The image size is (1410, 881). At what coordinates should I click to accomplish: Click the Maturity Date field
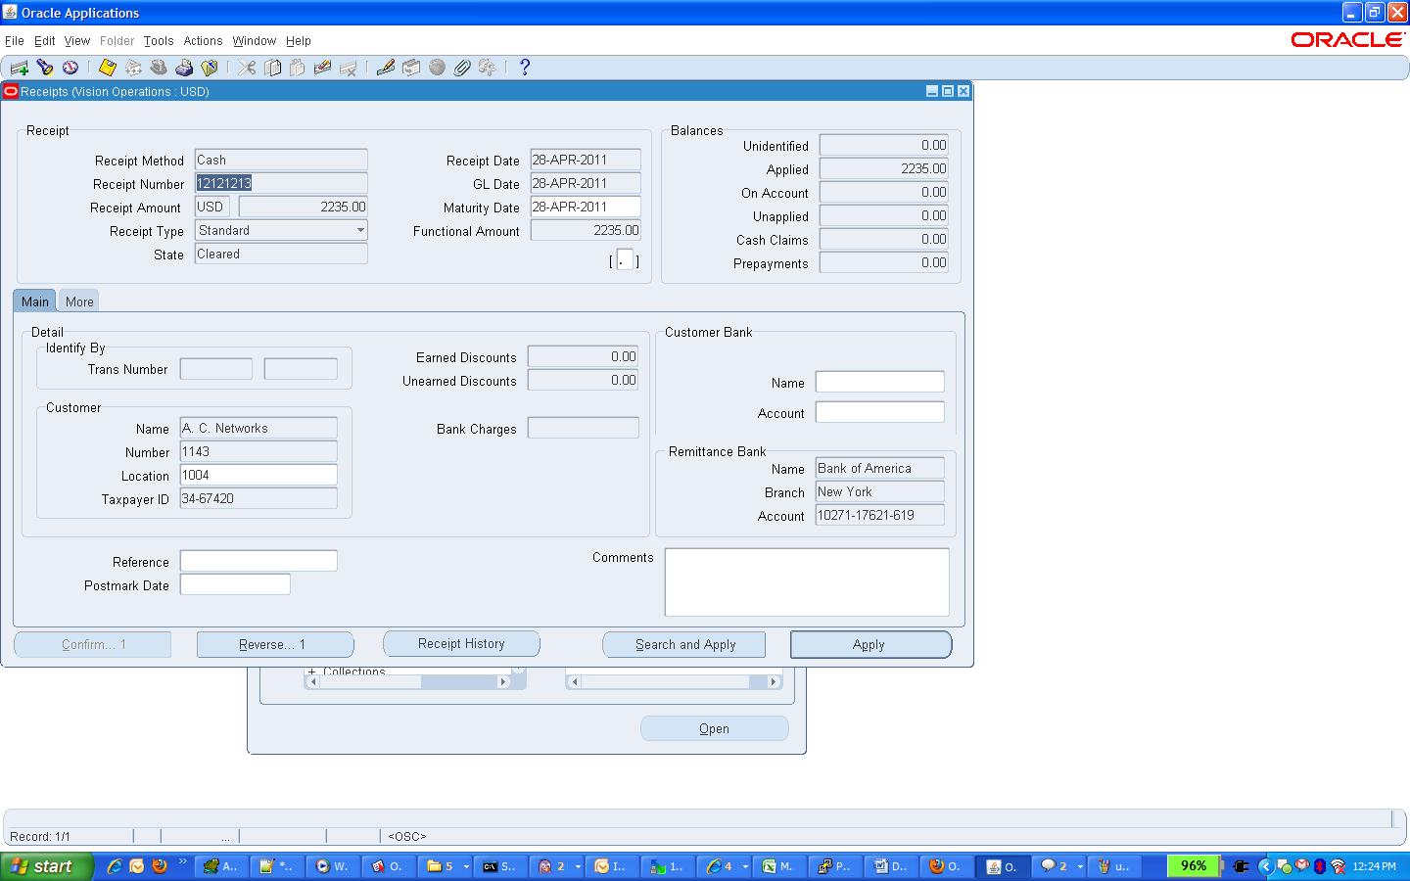(x=586, y=207)
